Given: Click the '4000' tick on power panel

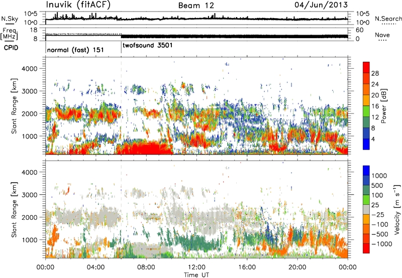Looking at the screenshot, I should (x=29, y=69).
